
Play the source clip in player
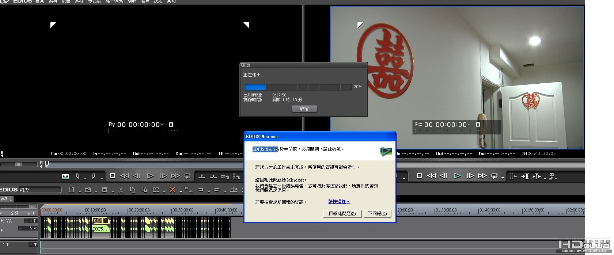coord(150,176)
